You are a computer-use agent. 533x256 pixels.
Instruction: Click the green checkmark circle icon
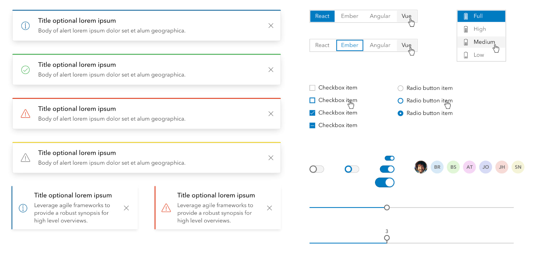25,70
